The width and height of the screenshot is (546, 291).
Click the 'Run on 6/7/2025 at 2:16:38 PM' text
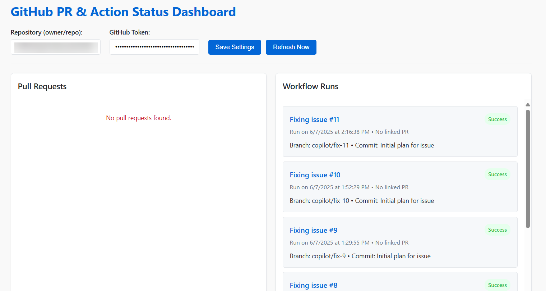tap(330, 132)
